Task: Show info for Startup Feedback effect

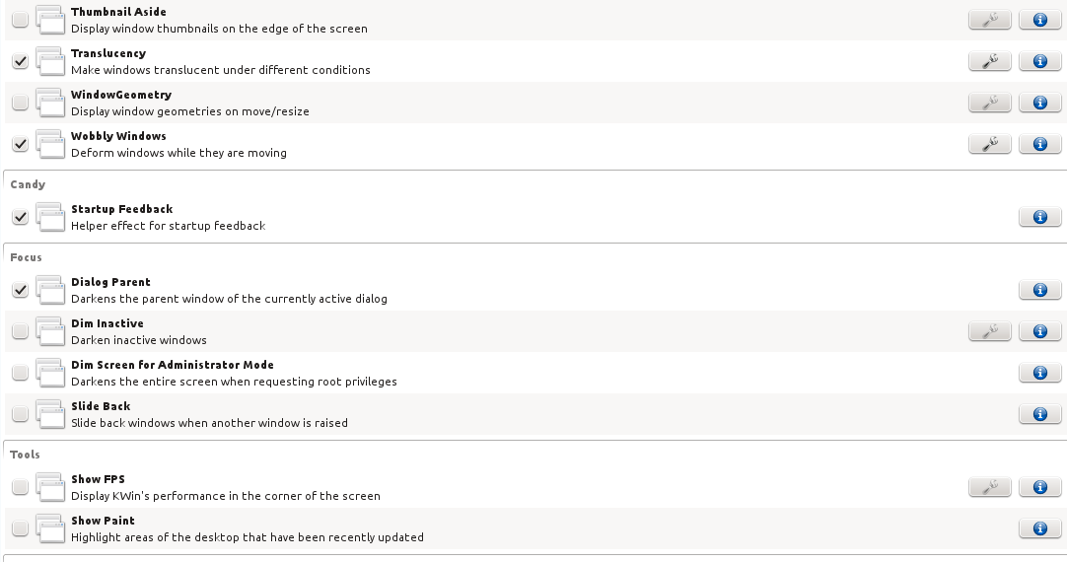Action: pyautogui.click(x=1039, y=217)
